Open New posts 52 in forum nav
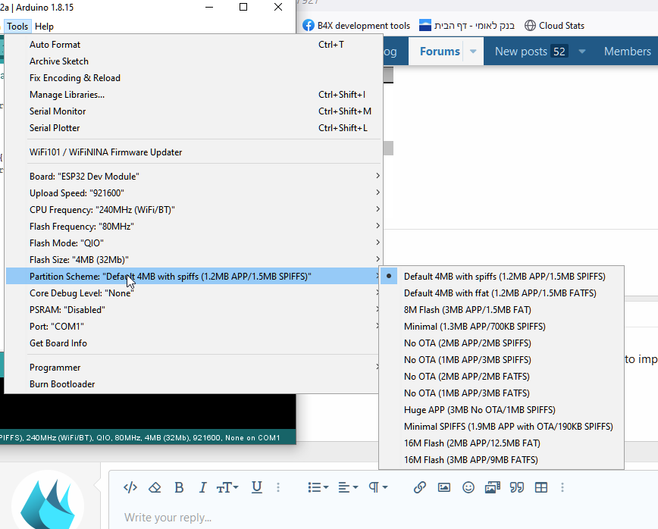Viewport: 658px width, 529px height. tap(531, 52)
